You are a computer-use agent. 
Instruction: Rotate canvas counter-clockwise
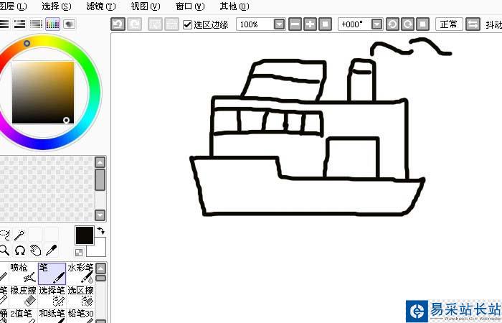click(392, 24)
